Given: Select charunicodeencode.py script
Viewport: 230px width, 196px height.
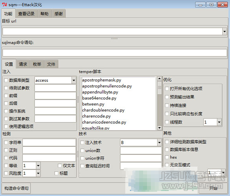Looking at the screenshot, I should click(104, 122).
